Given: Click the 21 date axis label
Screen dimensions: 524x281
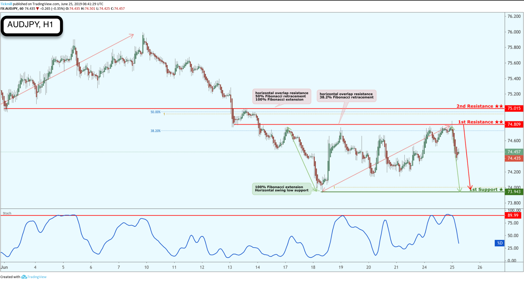Looking at the screenshot, I should [396, 267].
